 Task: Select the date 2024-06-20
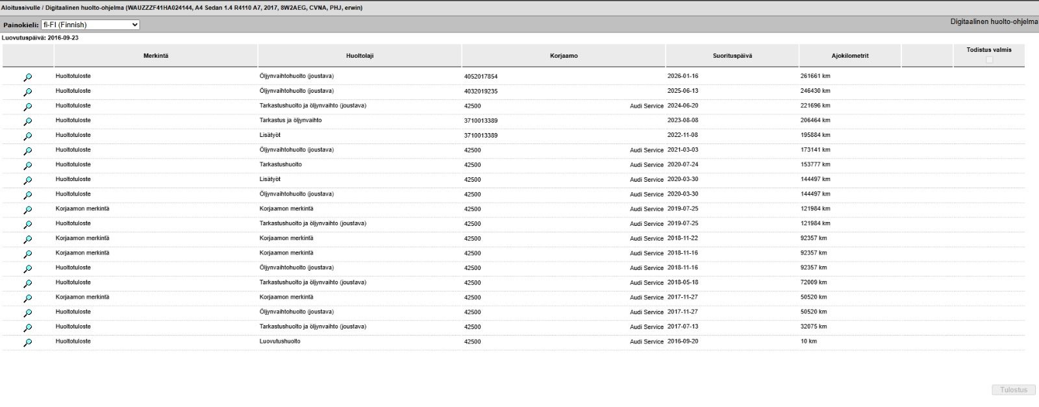click(x=682, y=106)
